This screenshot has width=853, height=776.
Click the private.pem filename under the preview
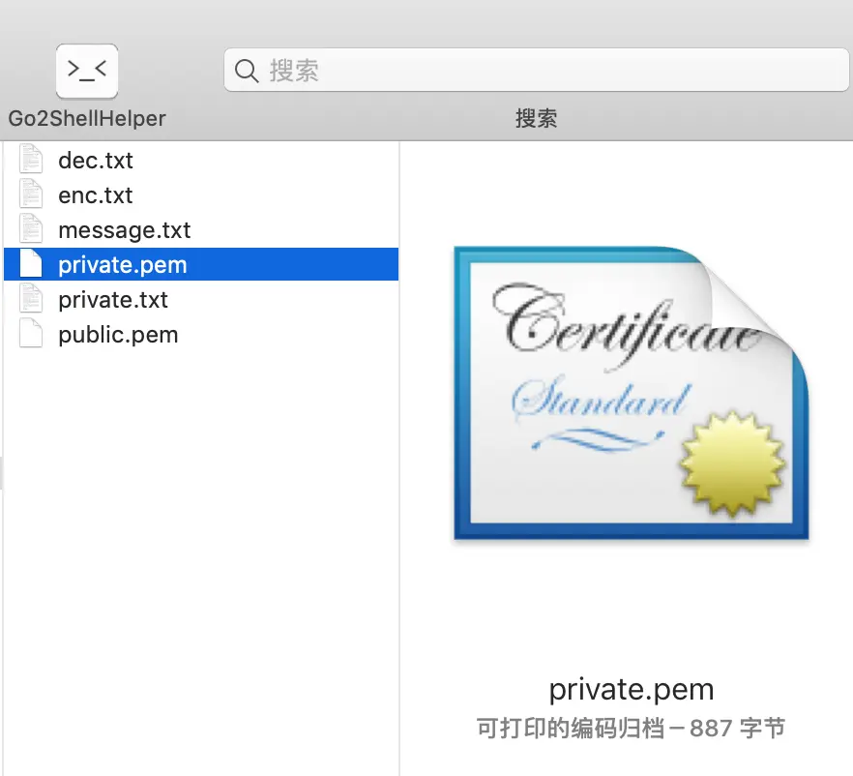coord(631,689)
